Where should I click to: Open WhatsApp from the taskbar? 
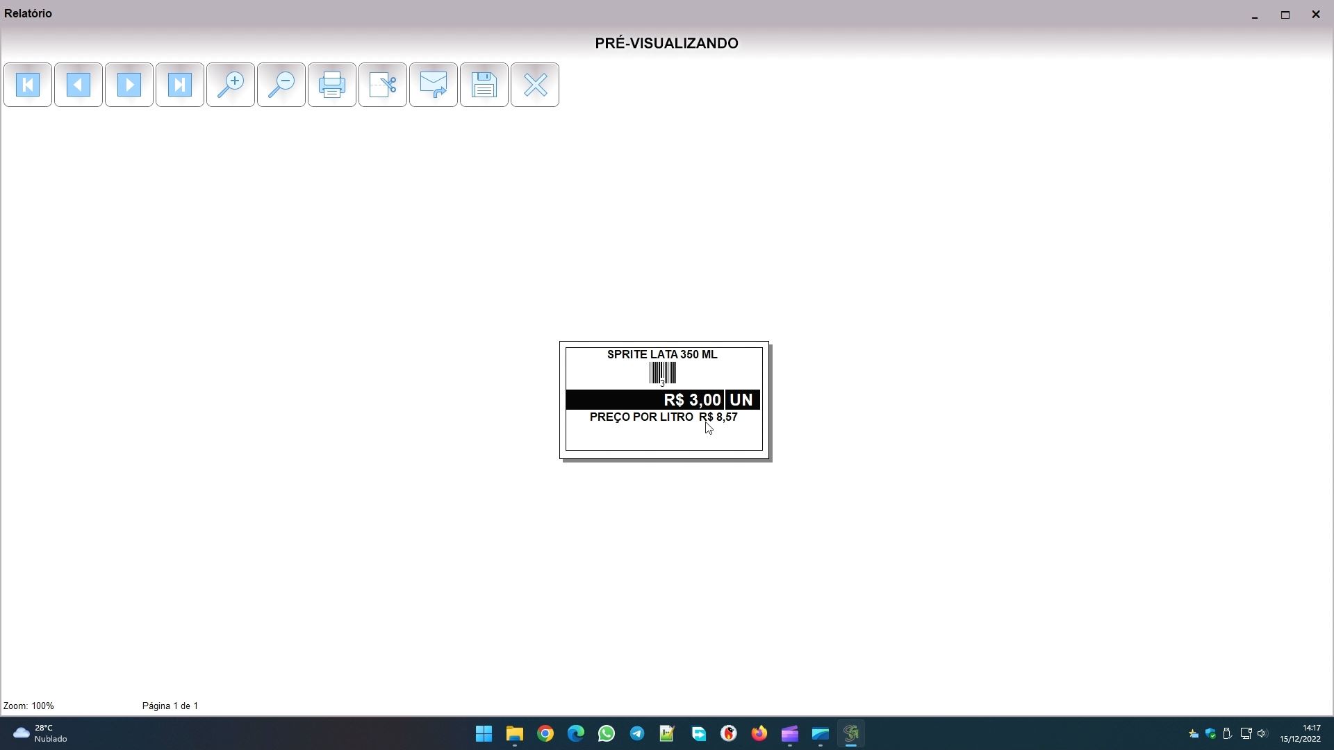[x=607, y=733]
